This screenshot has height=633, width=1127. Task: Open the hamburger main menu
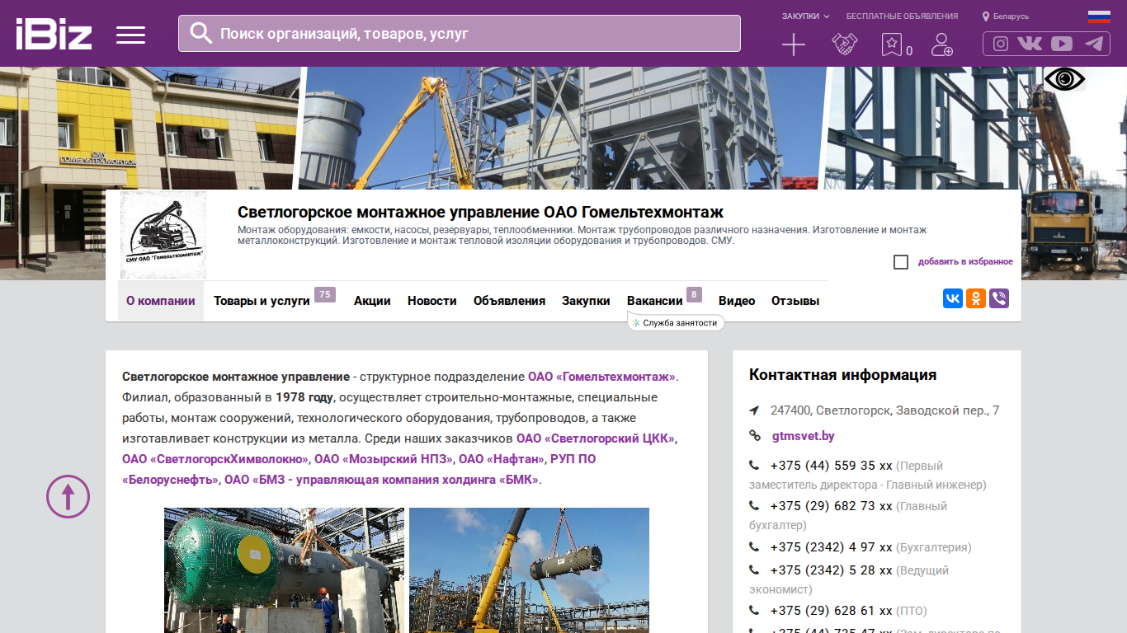tap(130, 35)
